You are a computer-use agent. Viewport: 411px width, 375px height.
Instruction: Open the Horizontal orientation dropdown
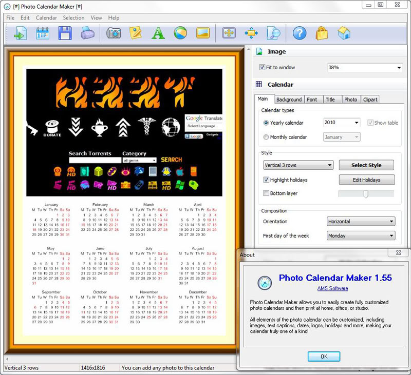(361, 222)
